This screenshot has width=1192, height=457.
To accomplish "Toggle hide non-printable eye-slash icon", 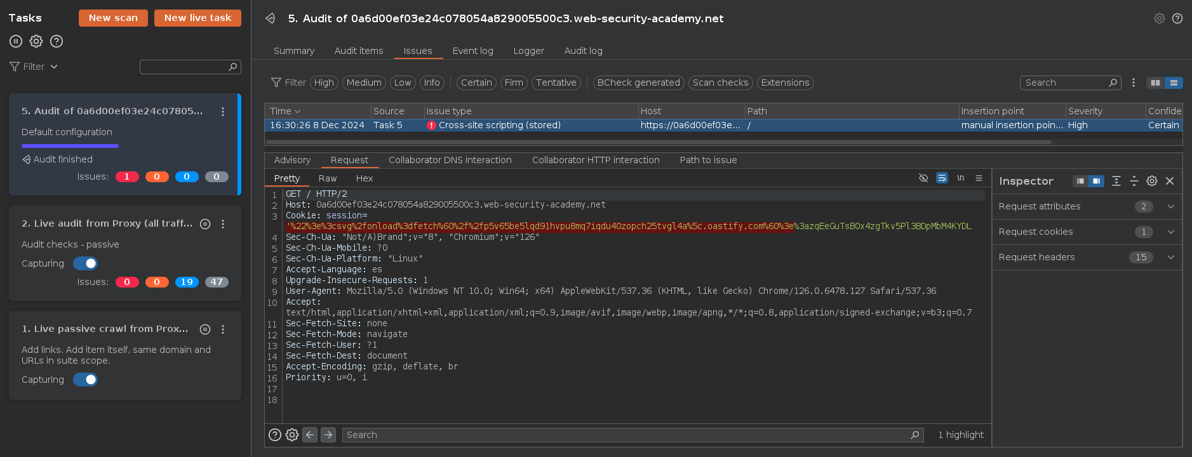I will 923,178.
